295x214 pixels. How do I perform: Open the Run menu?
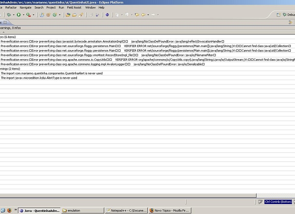(x=61, y=8)
